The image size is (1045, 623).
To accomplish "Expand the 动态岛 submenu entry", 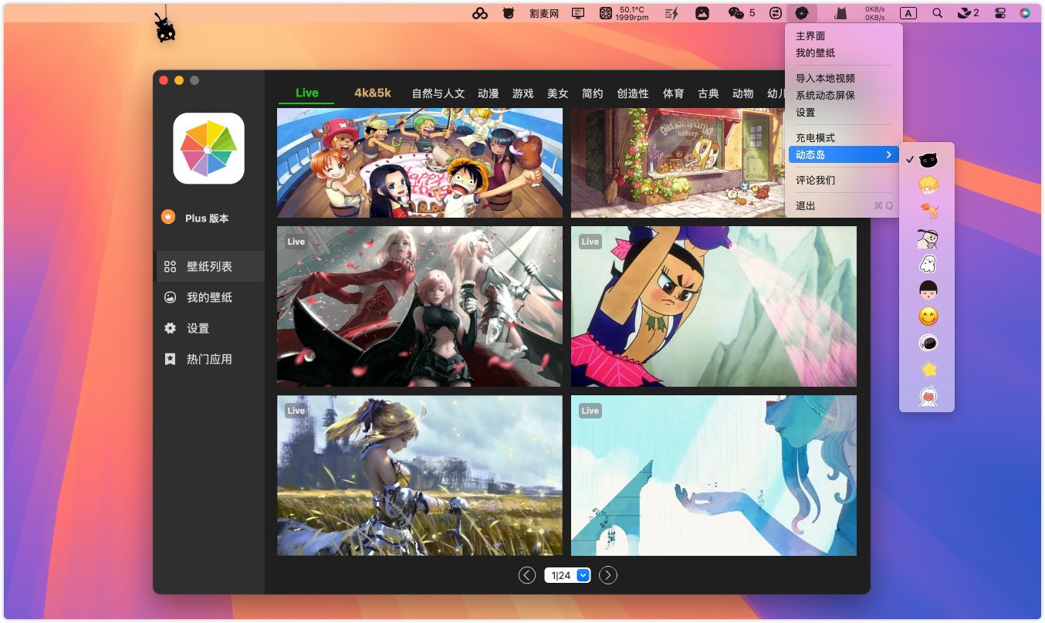I will coord(843,155).
